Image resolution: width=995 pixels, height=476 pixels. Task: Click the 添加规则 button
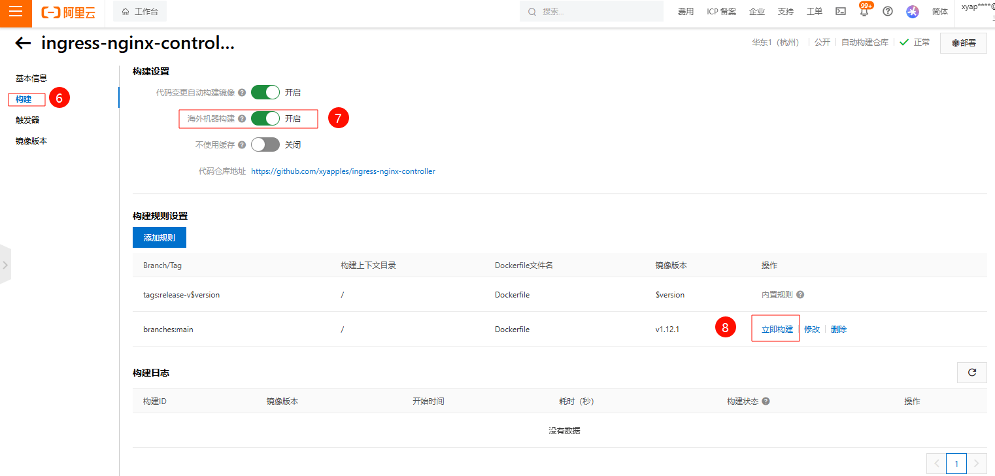pos(159,237)
